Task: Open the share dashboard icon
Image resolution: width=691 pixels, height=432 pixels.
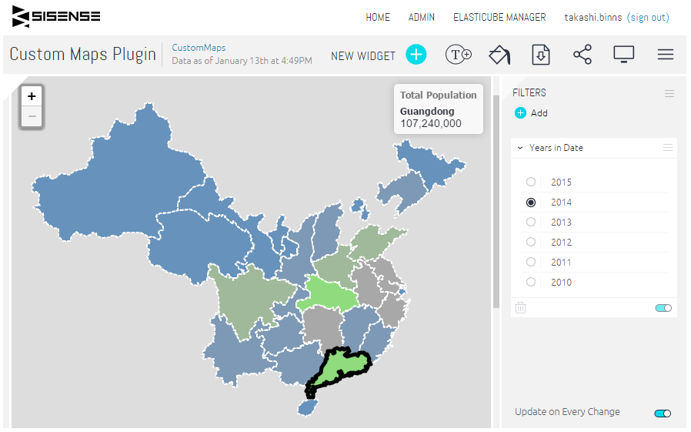Action: coord(583,55)
